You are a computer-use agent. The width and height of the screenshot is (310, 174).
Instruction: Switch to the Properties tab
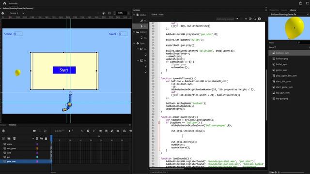(274, 10)
